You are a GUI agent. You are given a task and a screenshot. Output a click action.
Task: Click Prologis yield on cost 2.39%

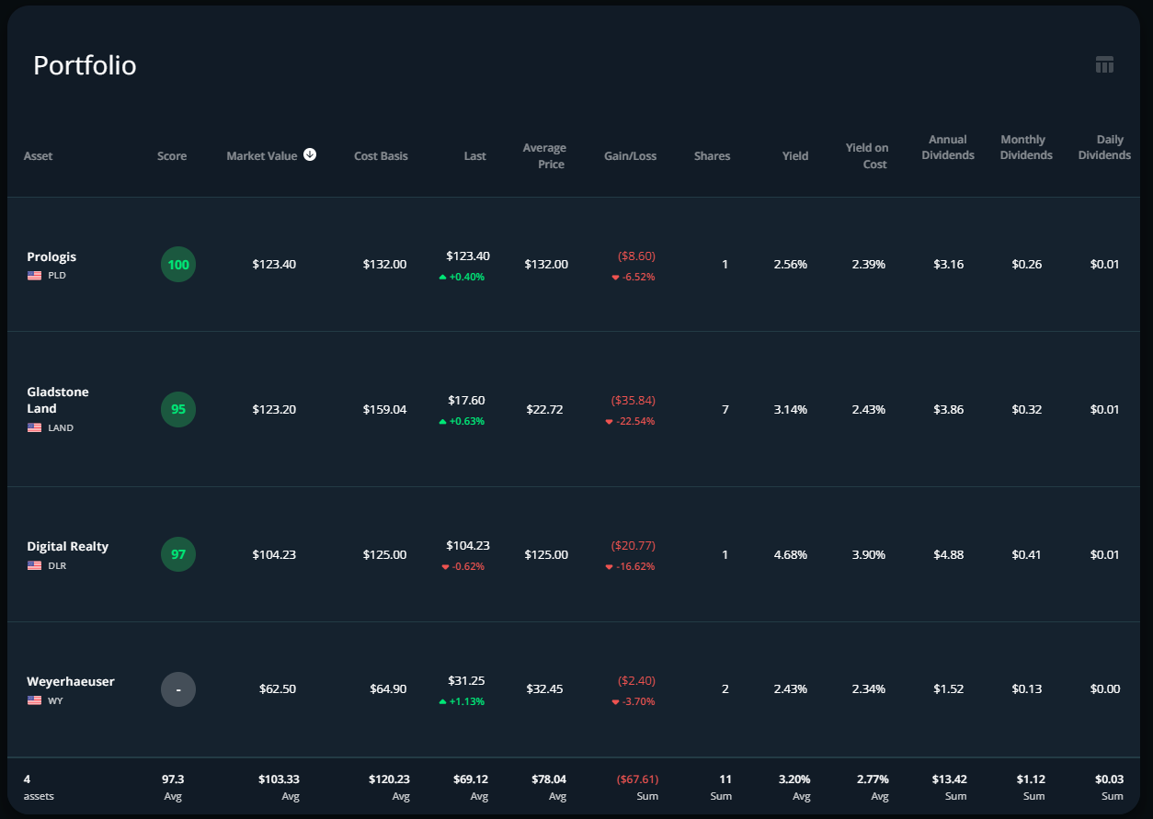[x=869, y=265]
